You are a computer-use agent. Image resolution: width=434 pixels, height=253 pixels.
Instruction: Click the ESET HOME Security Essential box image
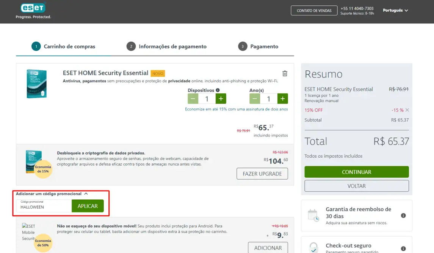click(x=36, y=84)
